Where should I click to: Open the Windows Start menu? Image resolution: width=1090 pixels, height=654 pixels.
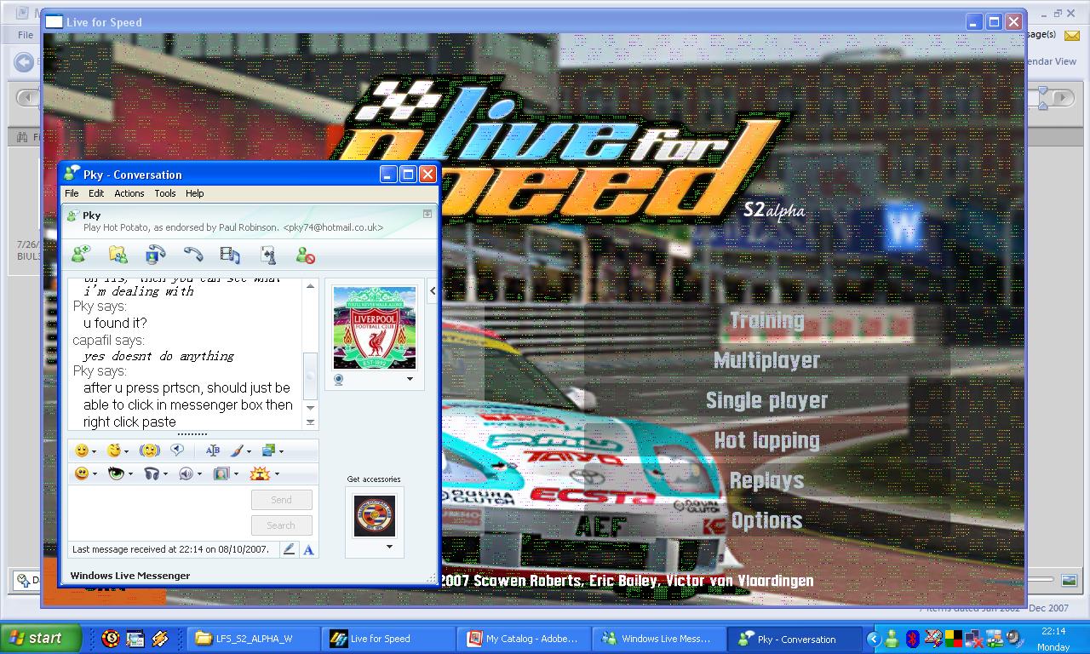41,638
